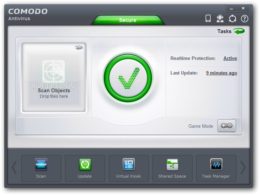Click the large green checkmark status button
260x195 pixels.
coord(128,78)
